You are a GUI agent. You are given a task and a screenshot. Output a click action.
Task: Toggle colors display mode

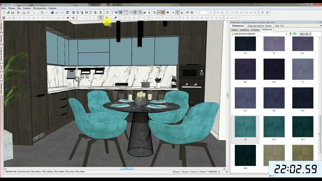pos(116,13)
